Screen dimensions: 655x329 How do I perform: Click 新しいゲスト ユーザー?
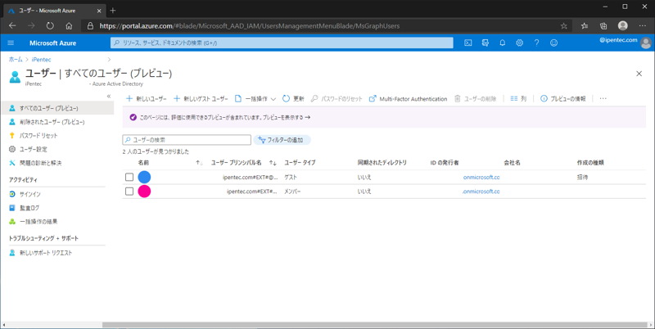click(201, 99)
